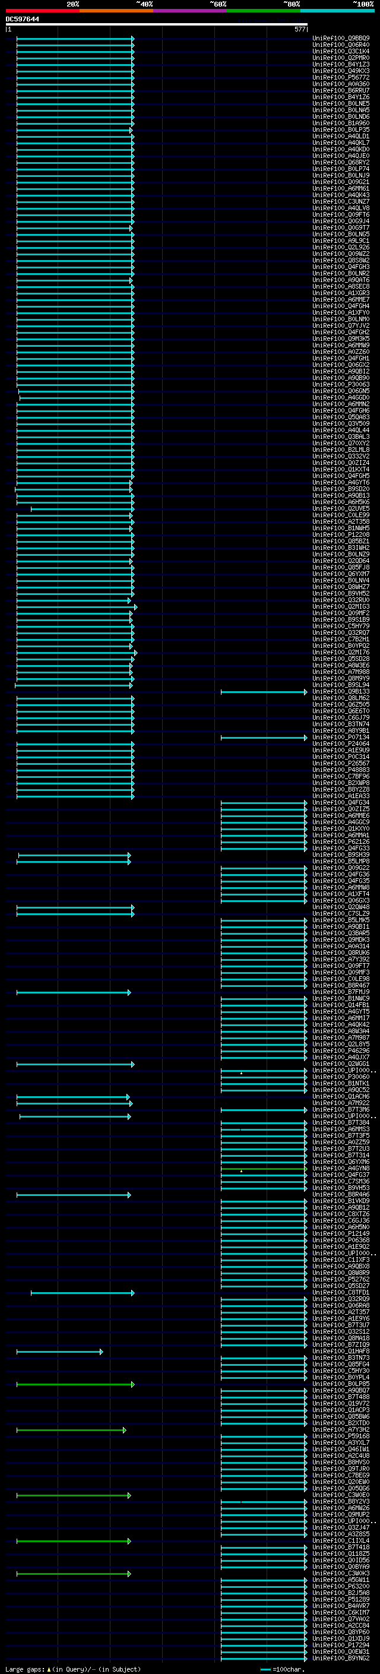
Task: Click the orange ~40% identity legend segment
Action: 116,11
